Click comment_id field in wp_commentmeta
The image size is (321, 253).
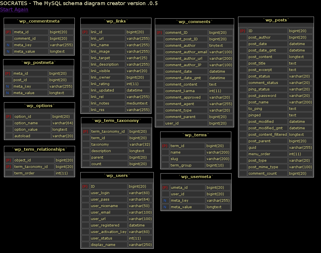tap(31, 38)
